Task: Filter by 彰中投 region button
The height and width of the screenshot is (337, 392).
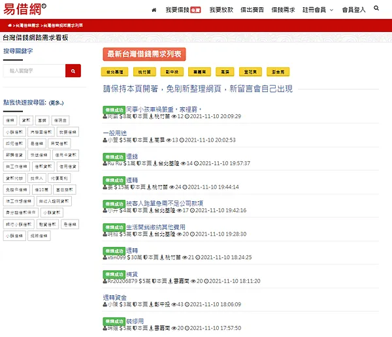Action: point(172,72)
